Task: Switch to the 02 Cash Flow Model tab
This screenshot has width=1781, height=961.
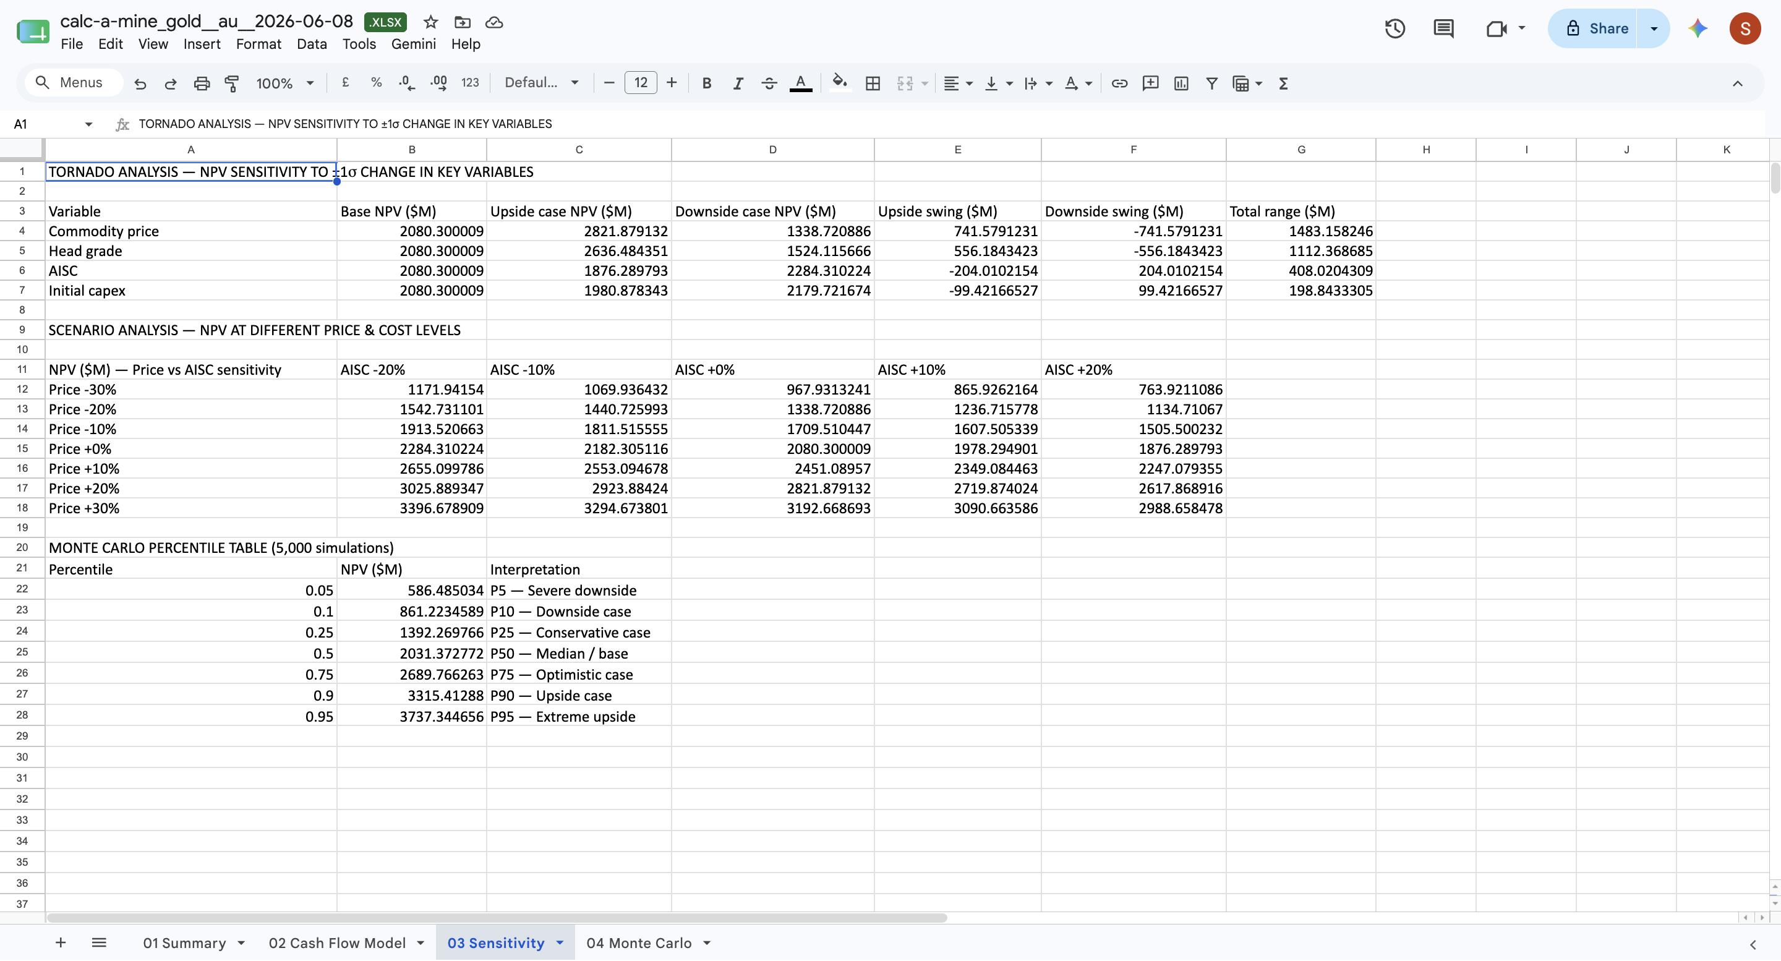Action: click(x=336, y=943)
